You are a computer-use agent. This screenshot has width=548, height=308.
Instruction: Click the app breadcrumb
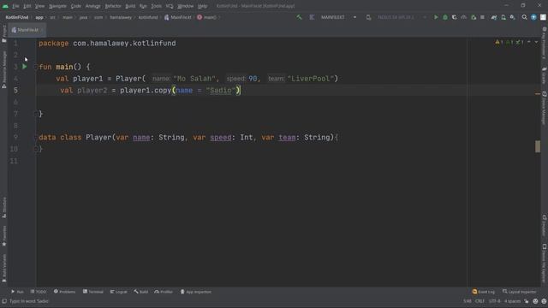click(x=39, y=17)
